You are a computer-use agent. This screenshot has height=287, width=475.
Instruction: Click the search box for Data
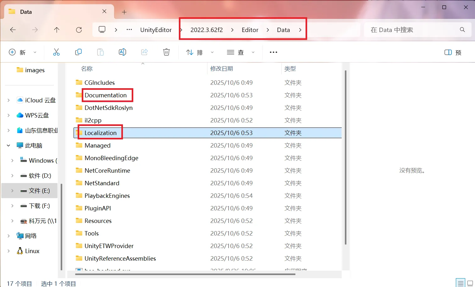(412, 30)
